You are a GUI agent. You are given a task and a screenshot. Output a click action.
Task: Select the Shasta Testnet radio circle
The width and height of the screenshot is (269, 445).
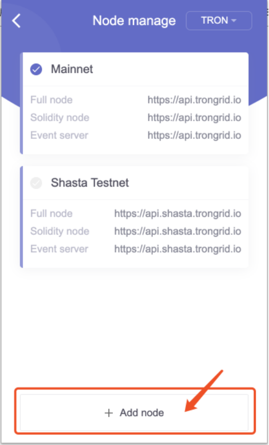tap(36, 183)
